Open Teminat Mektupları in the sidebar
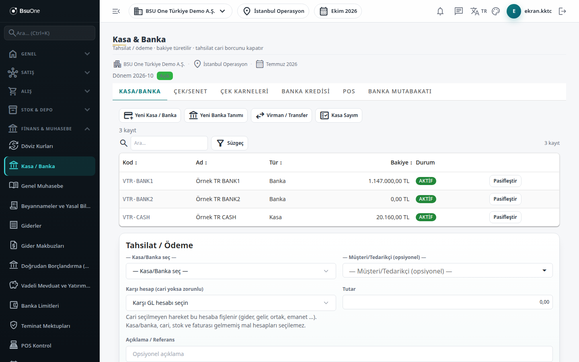Viewport: 579px width, 362px height. pyautogui.click(x=50, y=326)
